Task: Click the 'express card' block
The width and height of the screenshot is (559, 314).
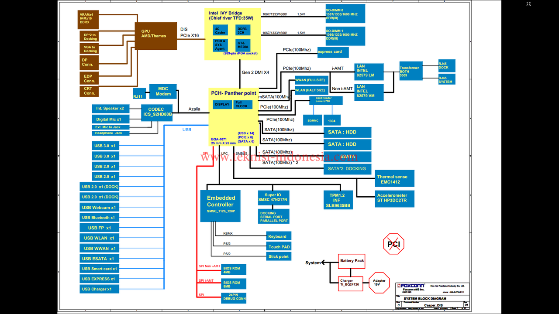Action: pyautogui.click(x=333, y=52)
